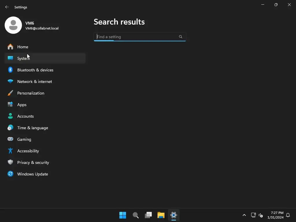
Task: Click the Home house icon in sidebar
Action: coord(10,47)
